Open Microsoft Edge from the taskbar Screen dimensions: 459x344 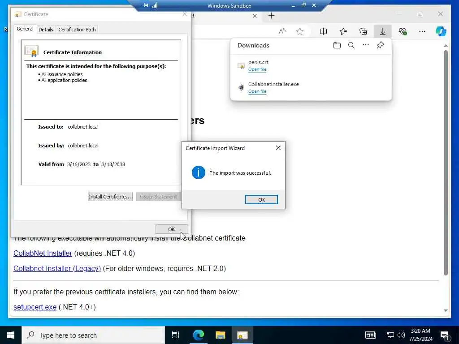pos(199,335)
